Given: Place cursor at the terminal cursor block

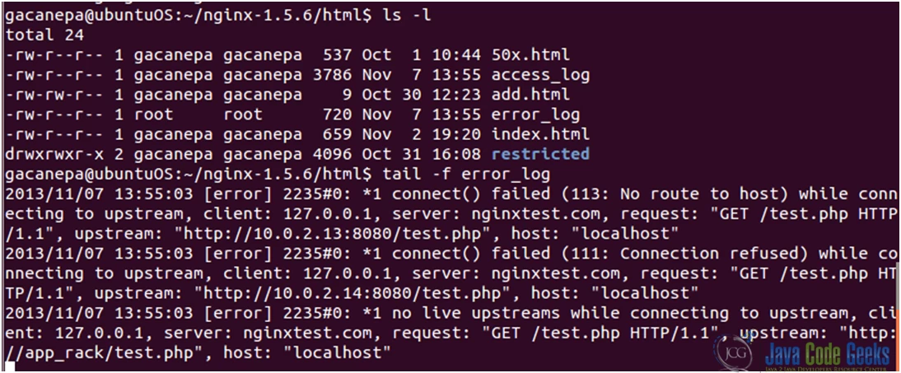Looking at the screenshot, I should coord(9,367).
